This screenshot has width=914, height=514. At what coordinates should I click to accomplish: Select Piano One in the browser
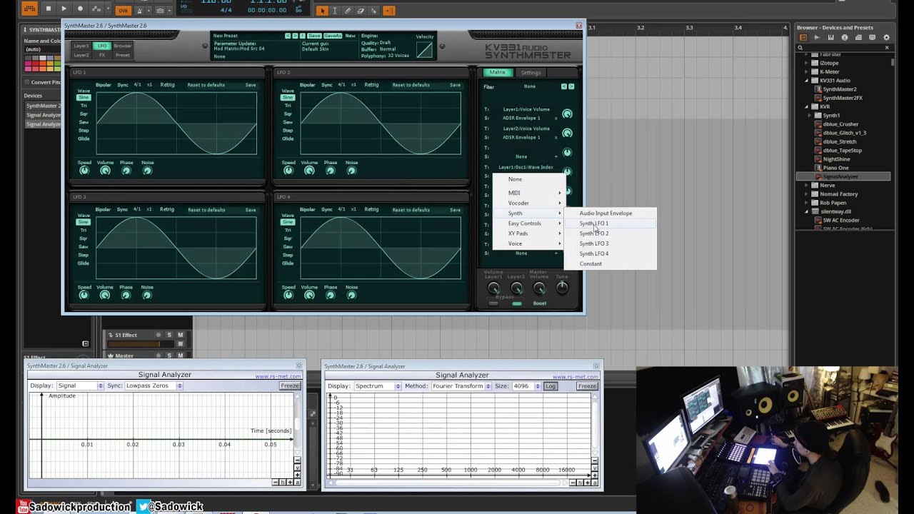point(835,168)
